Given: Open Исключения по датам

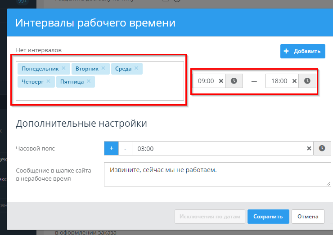Looking at the screenshot, I should click(x=210, y=216).
